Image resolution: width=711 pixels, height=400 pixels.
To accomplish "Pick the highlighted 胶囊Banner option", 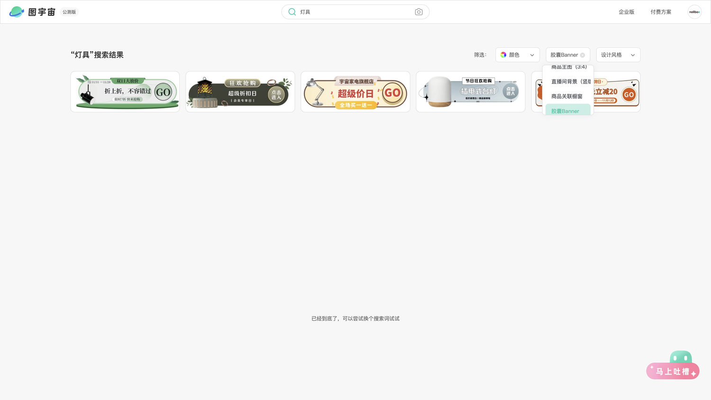I will click(568, 110).
